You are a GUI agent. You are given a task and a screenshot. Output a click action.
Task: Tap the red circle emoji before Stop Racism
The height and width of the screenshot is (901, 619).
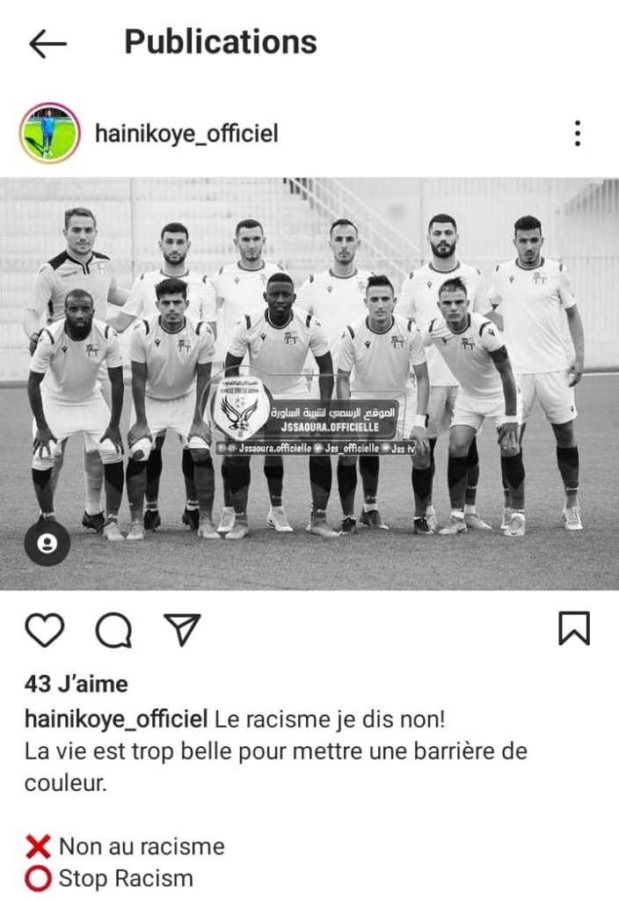click(39, 879)
